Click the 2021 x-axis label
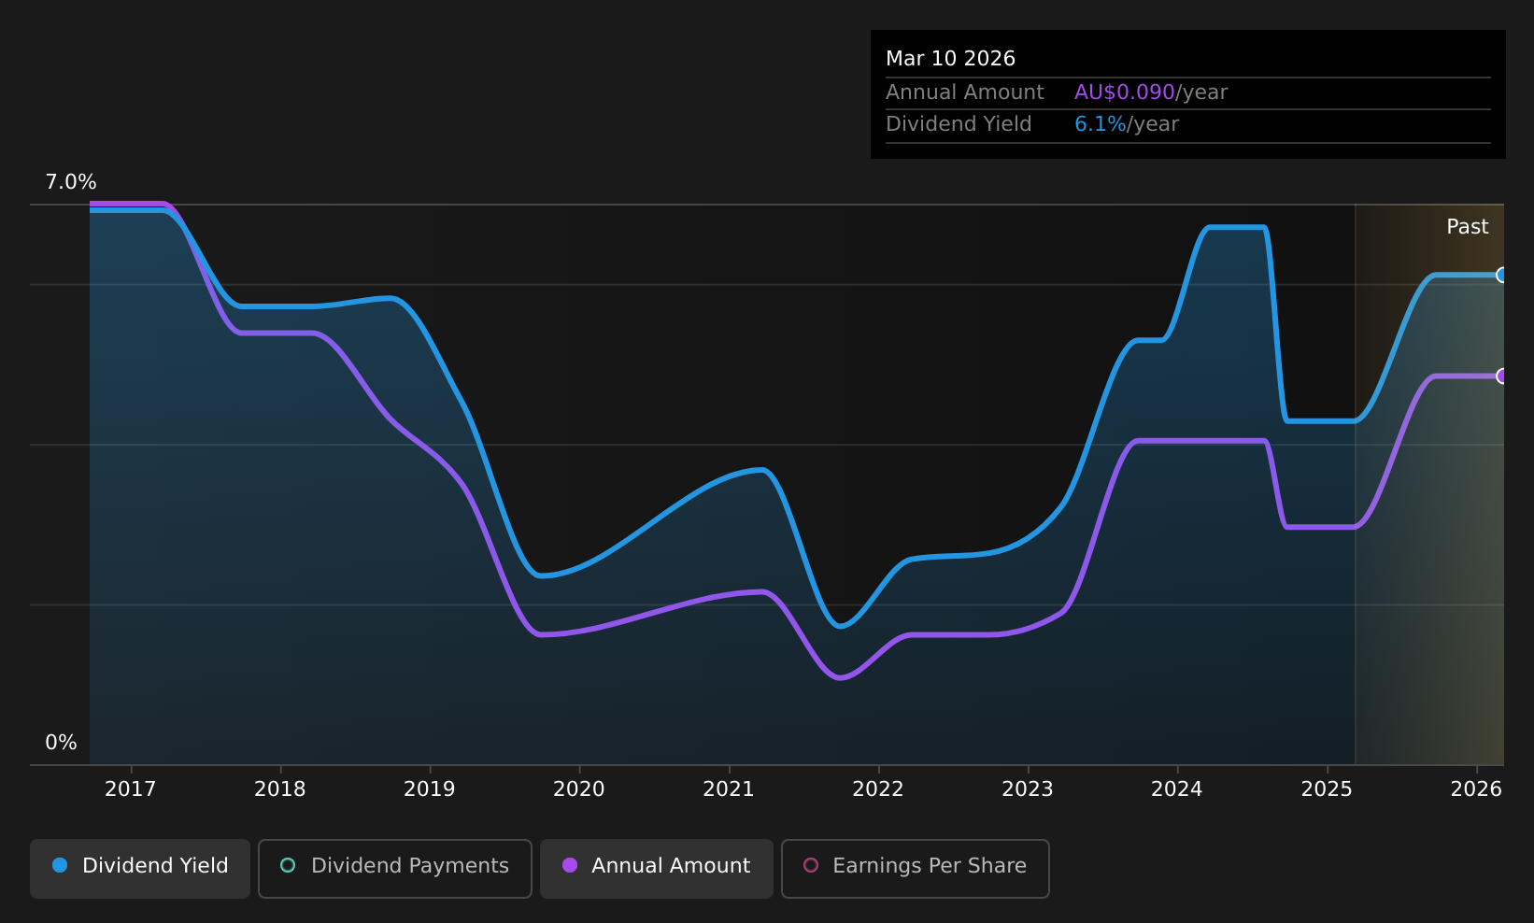Image resolution: width=1534 pixels, height=923 pixels. pos(729,789)
